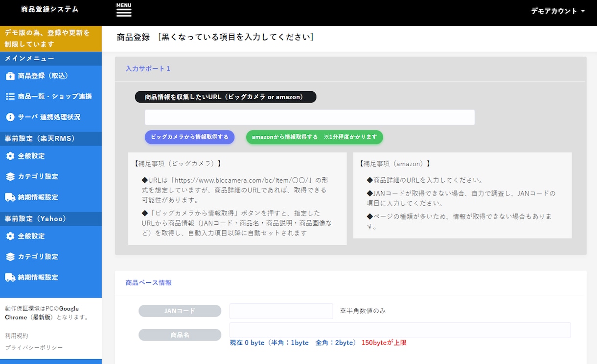Click the 150byteが上限 warning text

coord(384,343)
